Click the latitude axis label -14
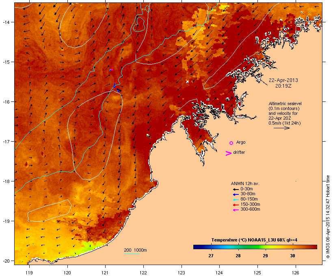Viewport: 333px width, 276px height. pos(6,22)
